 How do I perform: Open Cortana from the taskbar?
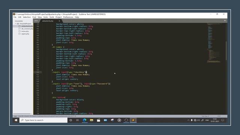pos(71,120)
